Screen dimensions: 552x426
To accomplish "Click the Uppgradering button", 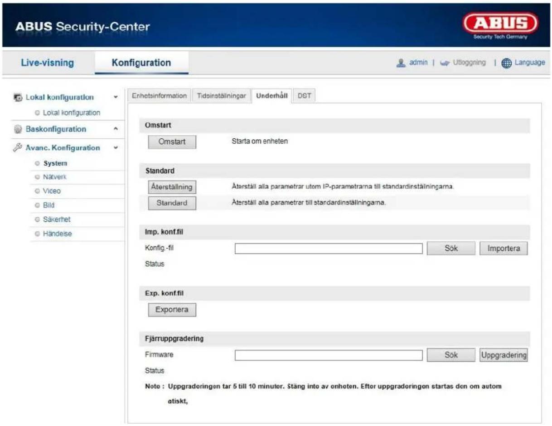I will [x=503, y=355].
